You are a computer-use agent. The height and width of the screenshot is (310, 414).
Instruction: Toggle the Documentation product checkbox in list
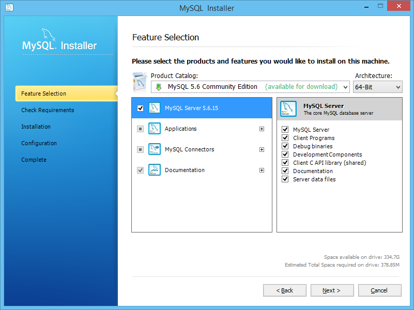tap(141, 170)
